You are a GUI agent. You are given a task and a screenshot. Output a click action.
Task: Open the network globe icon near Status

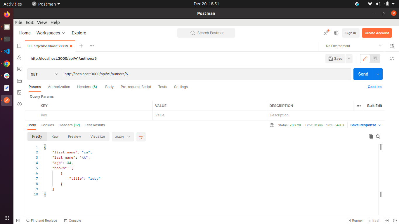tap(272, 125)
